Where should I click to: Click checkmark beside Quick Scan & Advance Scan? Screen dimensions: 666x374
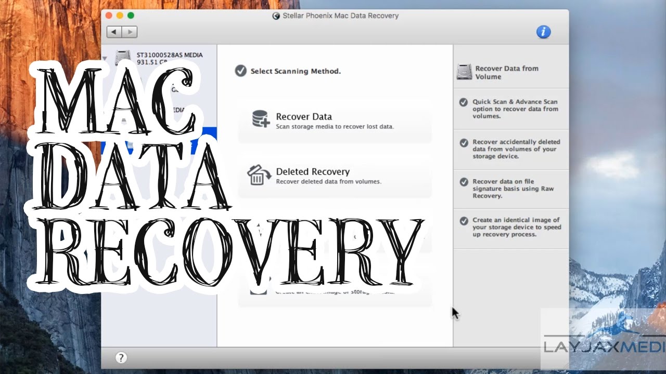coord(463,102)
